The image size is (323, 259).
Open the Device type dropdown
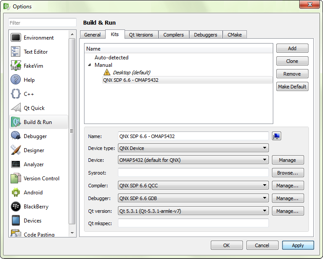[193, 148]
